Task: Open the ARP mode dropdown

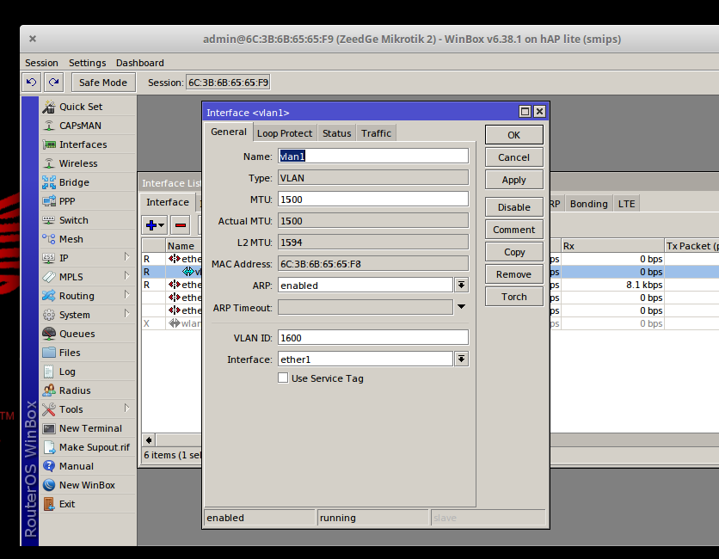Action: [461, 286]
